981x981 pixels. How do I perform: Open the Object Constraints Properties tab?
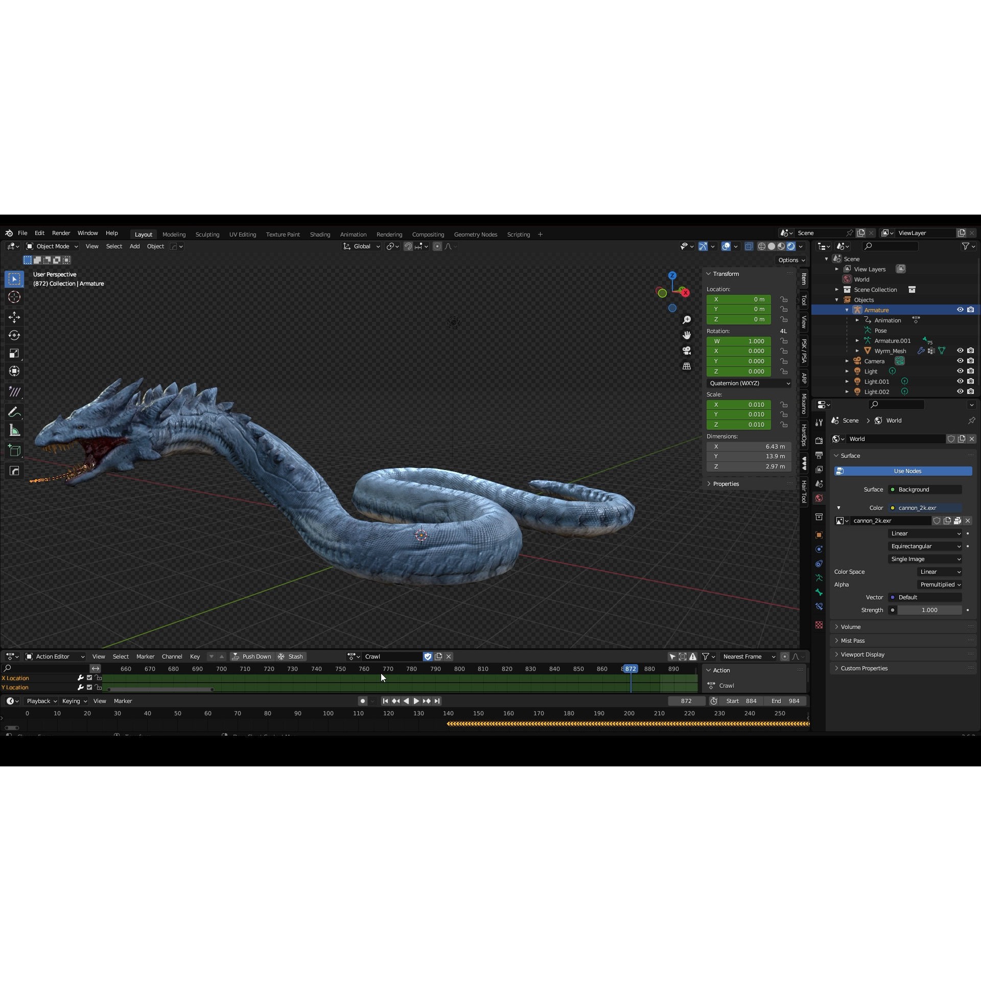click(x=819, y=563)
